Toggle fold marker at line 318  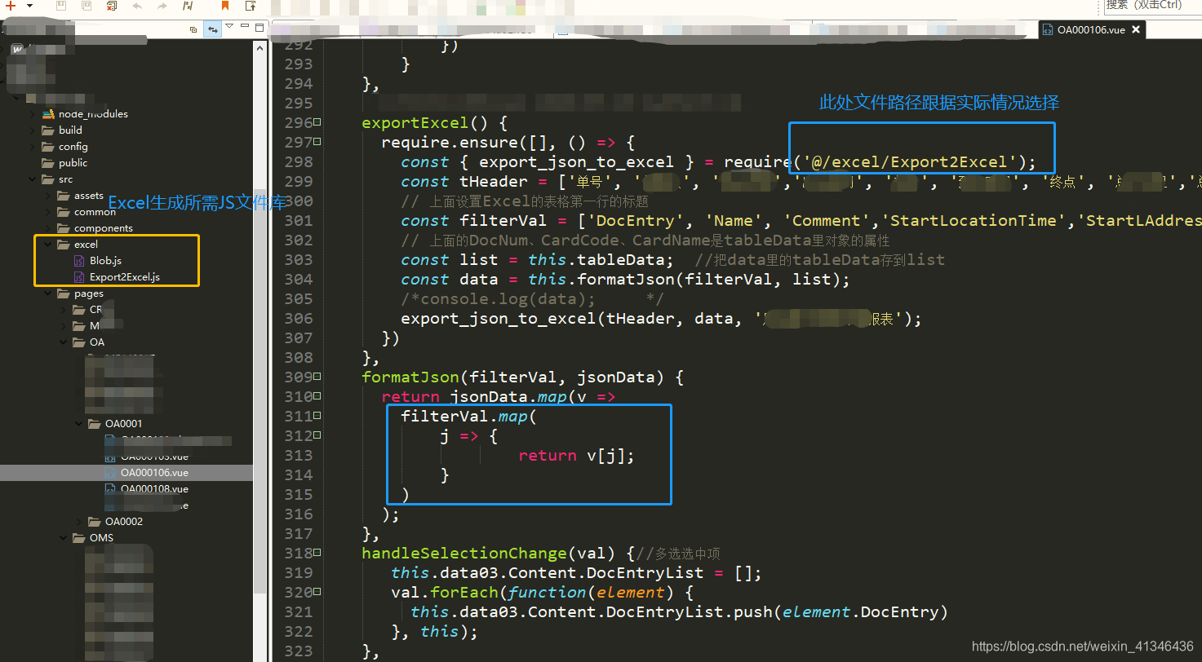[317, 553]
